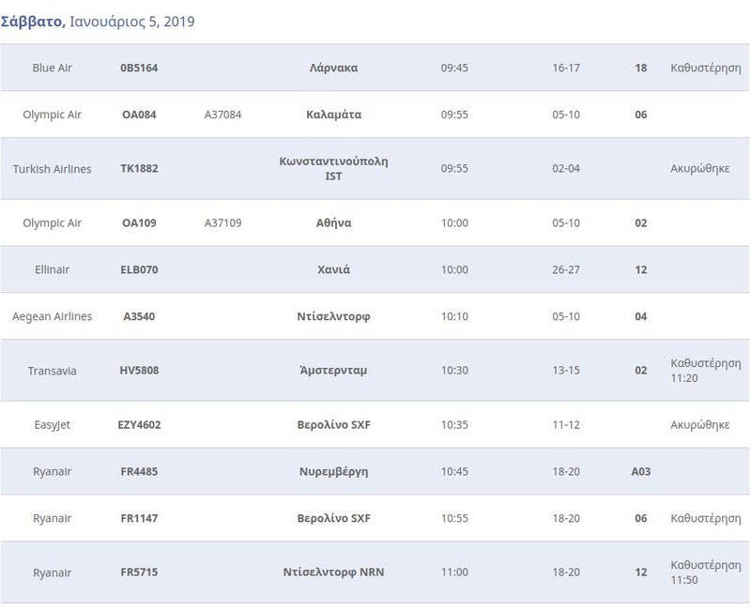Select the Blue Air airline cell
Image resolution: width=751 pixels, height=611 pixels.
pyautogui.click(x=52, y=68)
